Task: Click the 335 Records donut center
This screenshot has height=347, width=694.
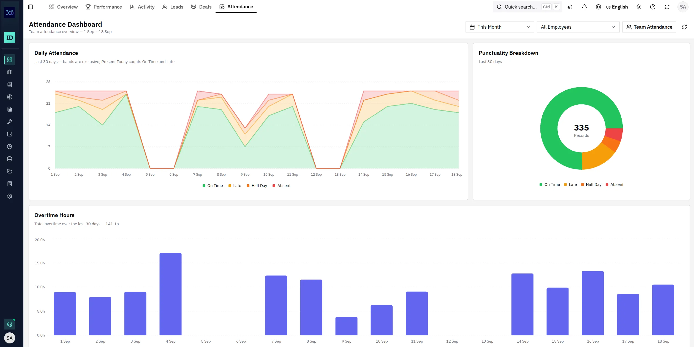Action: [581, 130]
